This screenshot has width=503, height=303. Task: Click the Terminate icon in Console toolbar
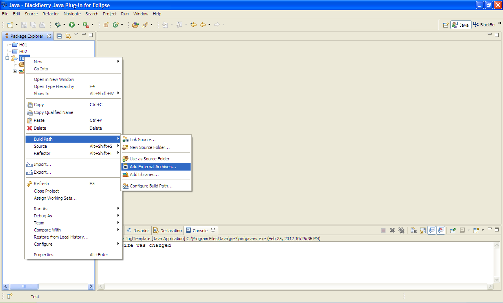tap(383, 230)
